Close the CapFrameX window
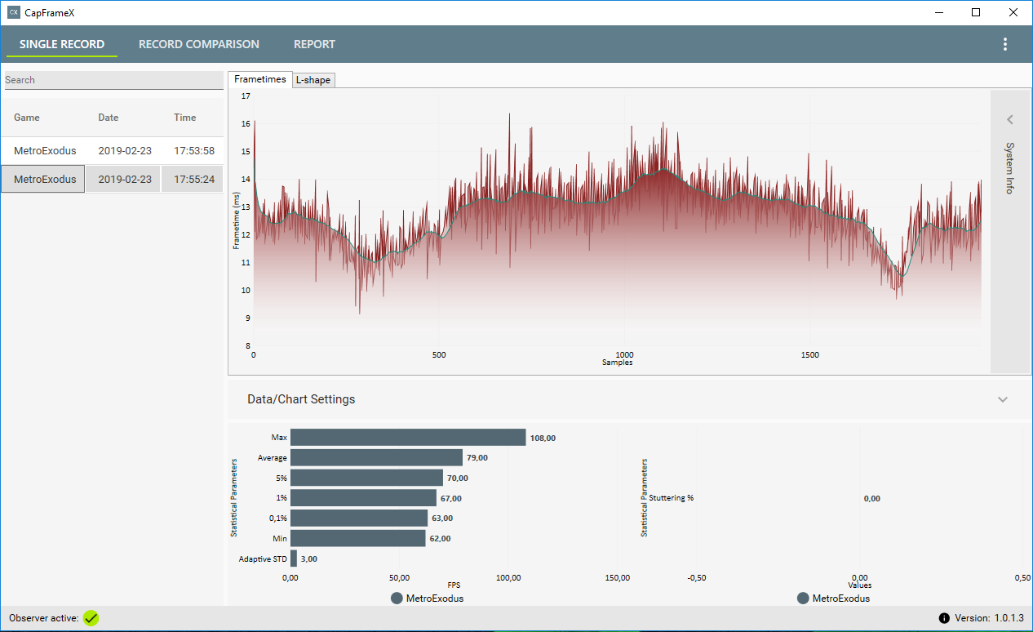This screenshot has height=632, width=1033. [1013, 12]
